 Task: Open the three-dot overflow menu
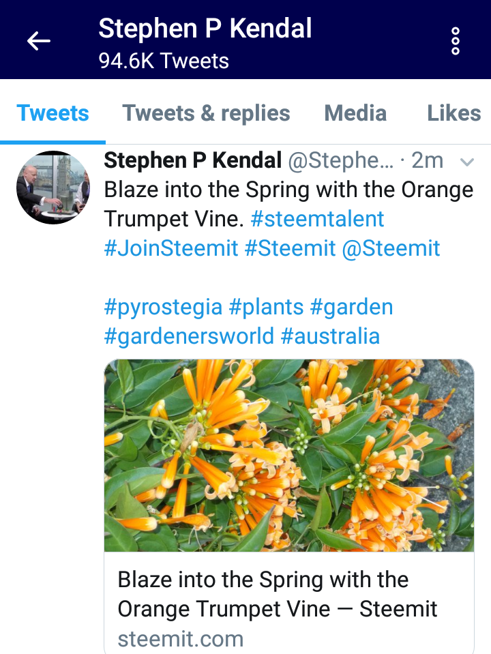456,41
